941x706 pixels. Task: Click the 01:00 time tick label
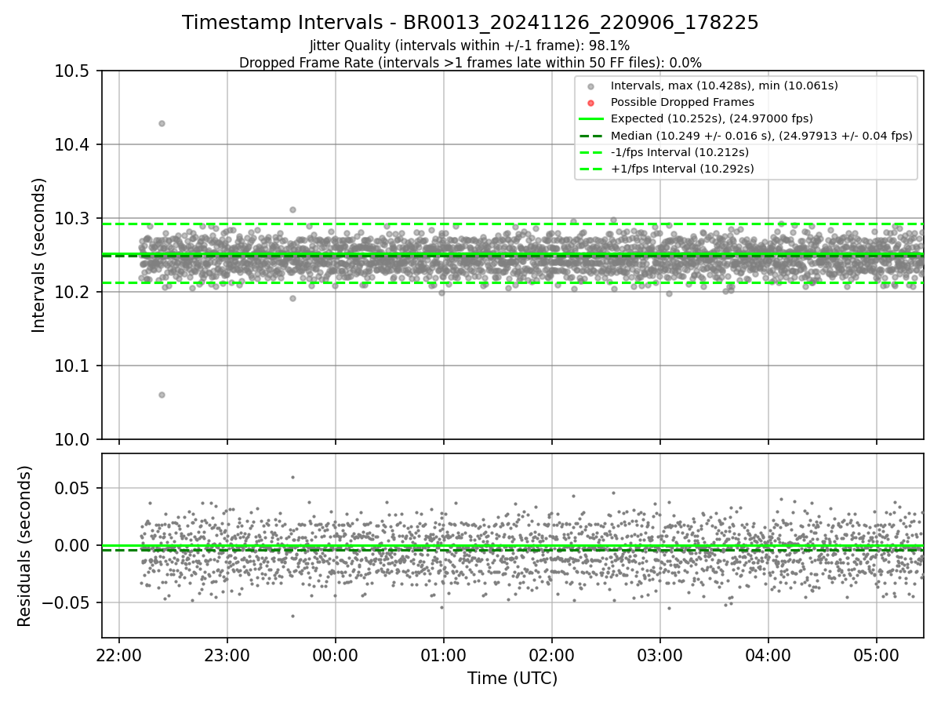pyautogui.click(x=444, y=655)
